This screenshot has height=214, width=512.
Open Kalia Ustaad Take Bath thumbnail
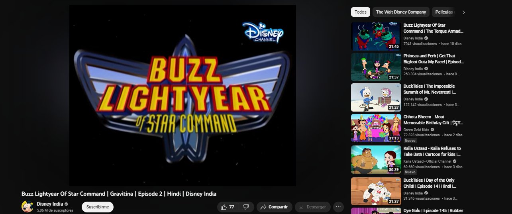tap(376, 159)
